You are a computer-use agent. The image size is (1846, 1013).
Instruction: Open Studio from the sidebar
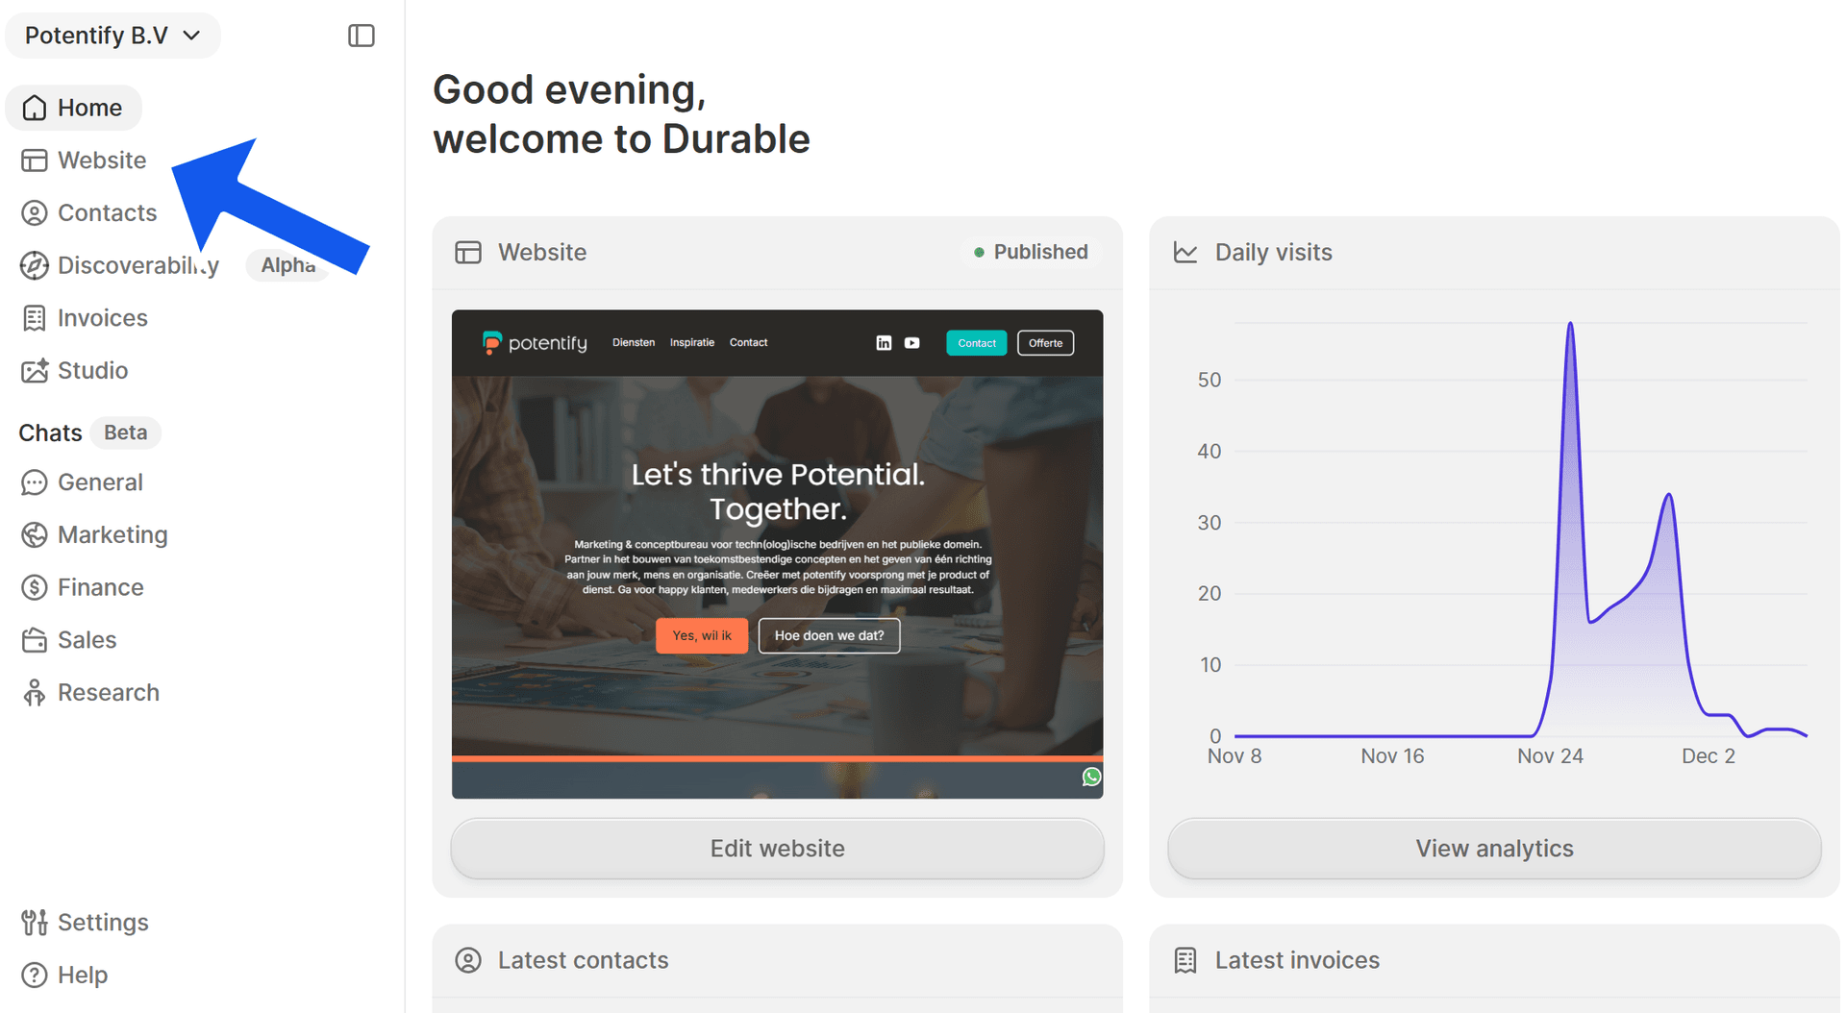coord(75,371)
